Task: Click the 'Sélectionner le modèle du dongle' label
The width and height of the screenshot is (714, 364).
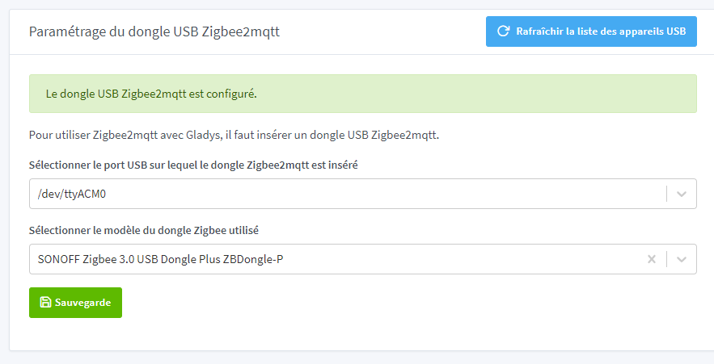Action: [144, 230]
